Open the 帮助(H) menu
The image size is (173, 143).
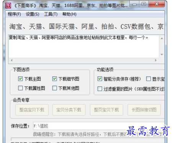[69, 14]
